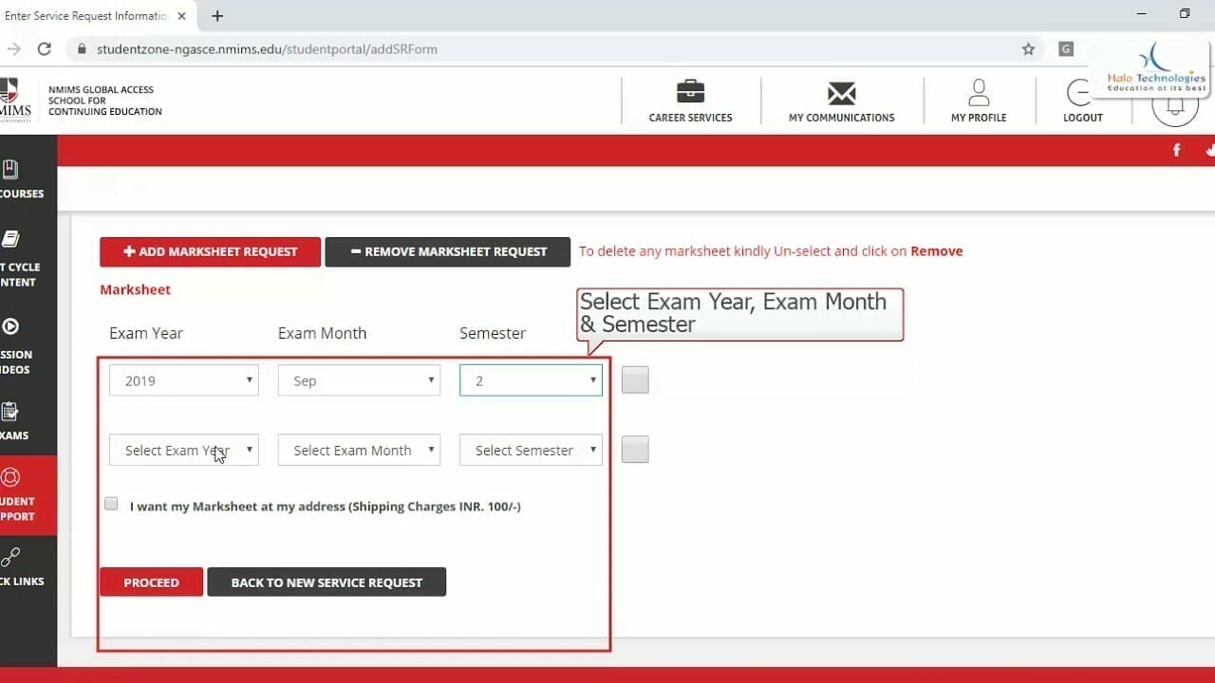Viewport: 1215px width, 683px height.
Task: Select the first marksheet row checkbox
Action: click(x=634, y=379)
